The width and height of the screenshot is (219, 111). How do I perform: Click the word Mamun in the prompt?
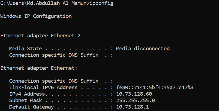coord(79,3)
